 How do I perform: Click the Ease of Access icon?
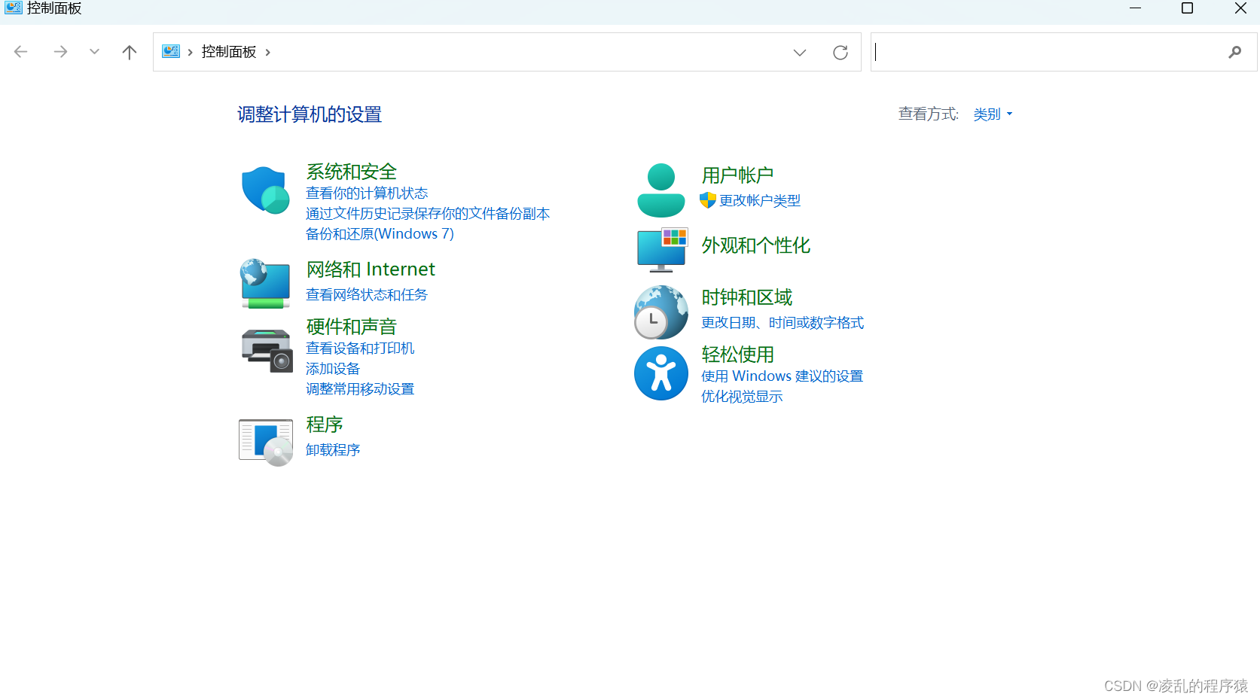click(661, 373)
